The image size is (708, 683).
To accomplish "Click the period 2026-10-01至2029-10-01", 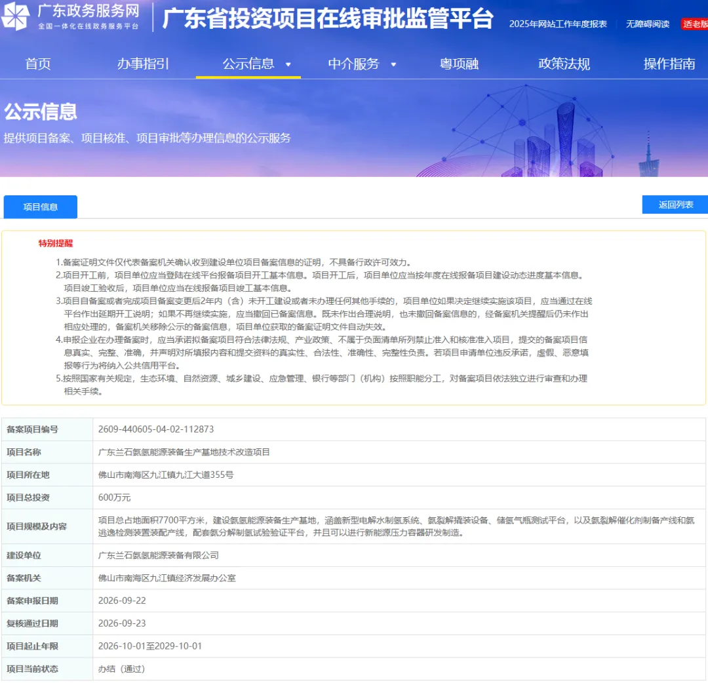I will pos(150,646).
